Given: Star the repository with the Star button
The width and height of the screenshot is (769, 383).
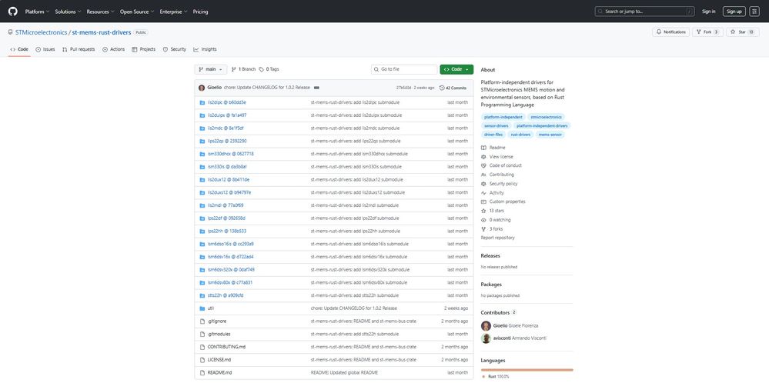Looking at the screenshot, I should tap(743, 32).
